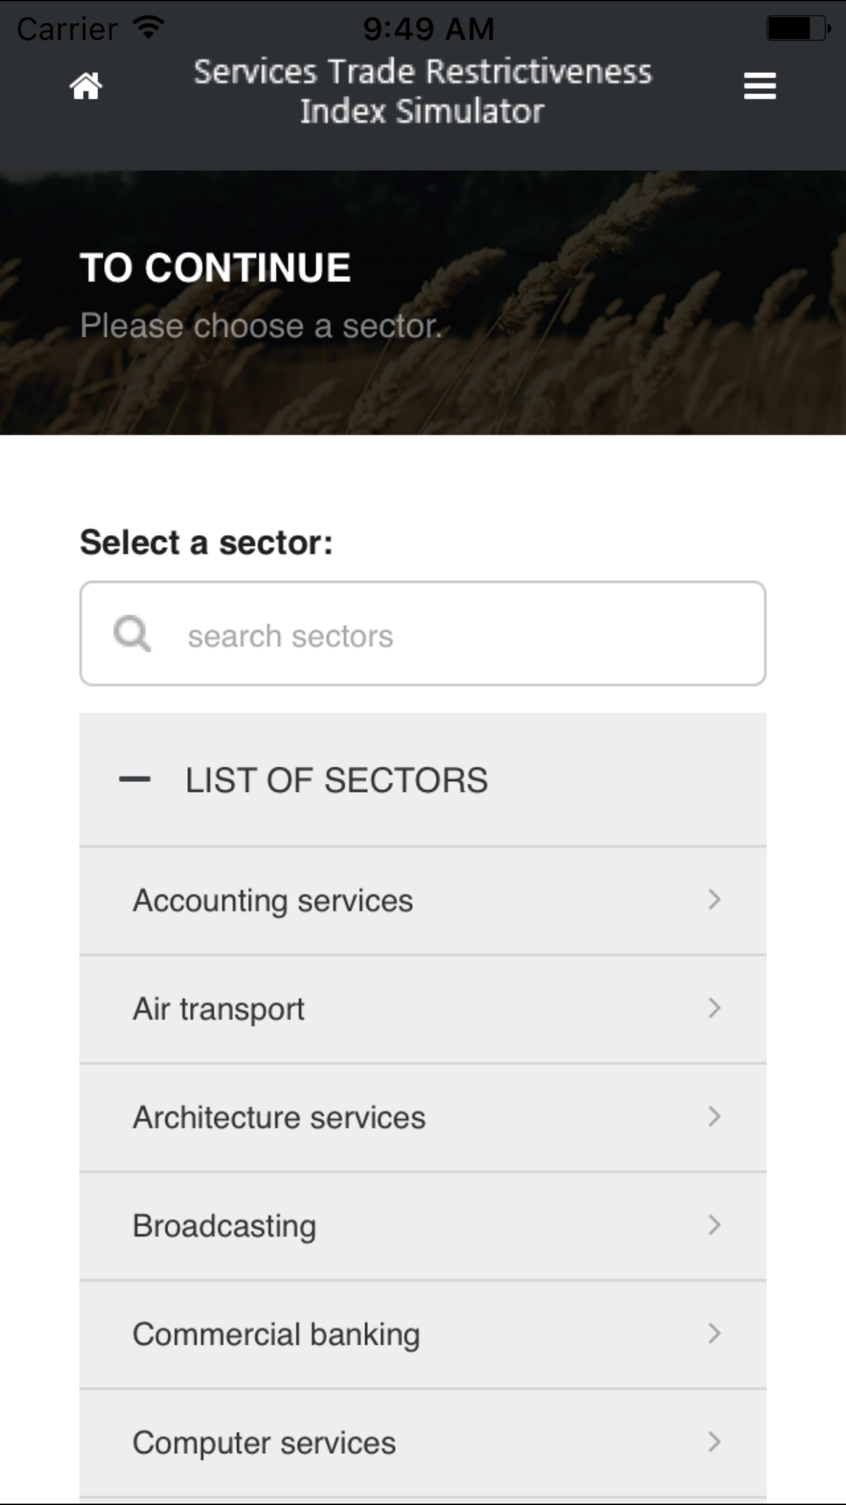Collapse the List of Sectors minus icon
The width and height of the screenshot is (846, 1505).
pos(135,779)
